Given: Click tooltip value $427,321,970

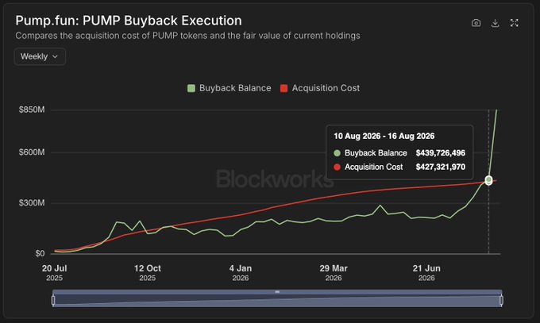Looking at the screenshot, I should (441, 167).
